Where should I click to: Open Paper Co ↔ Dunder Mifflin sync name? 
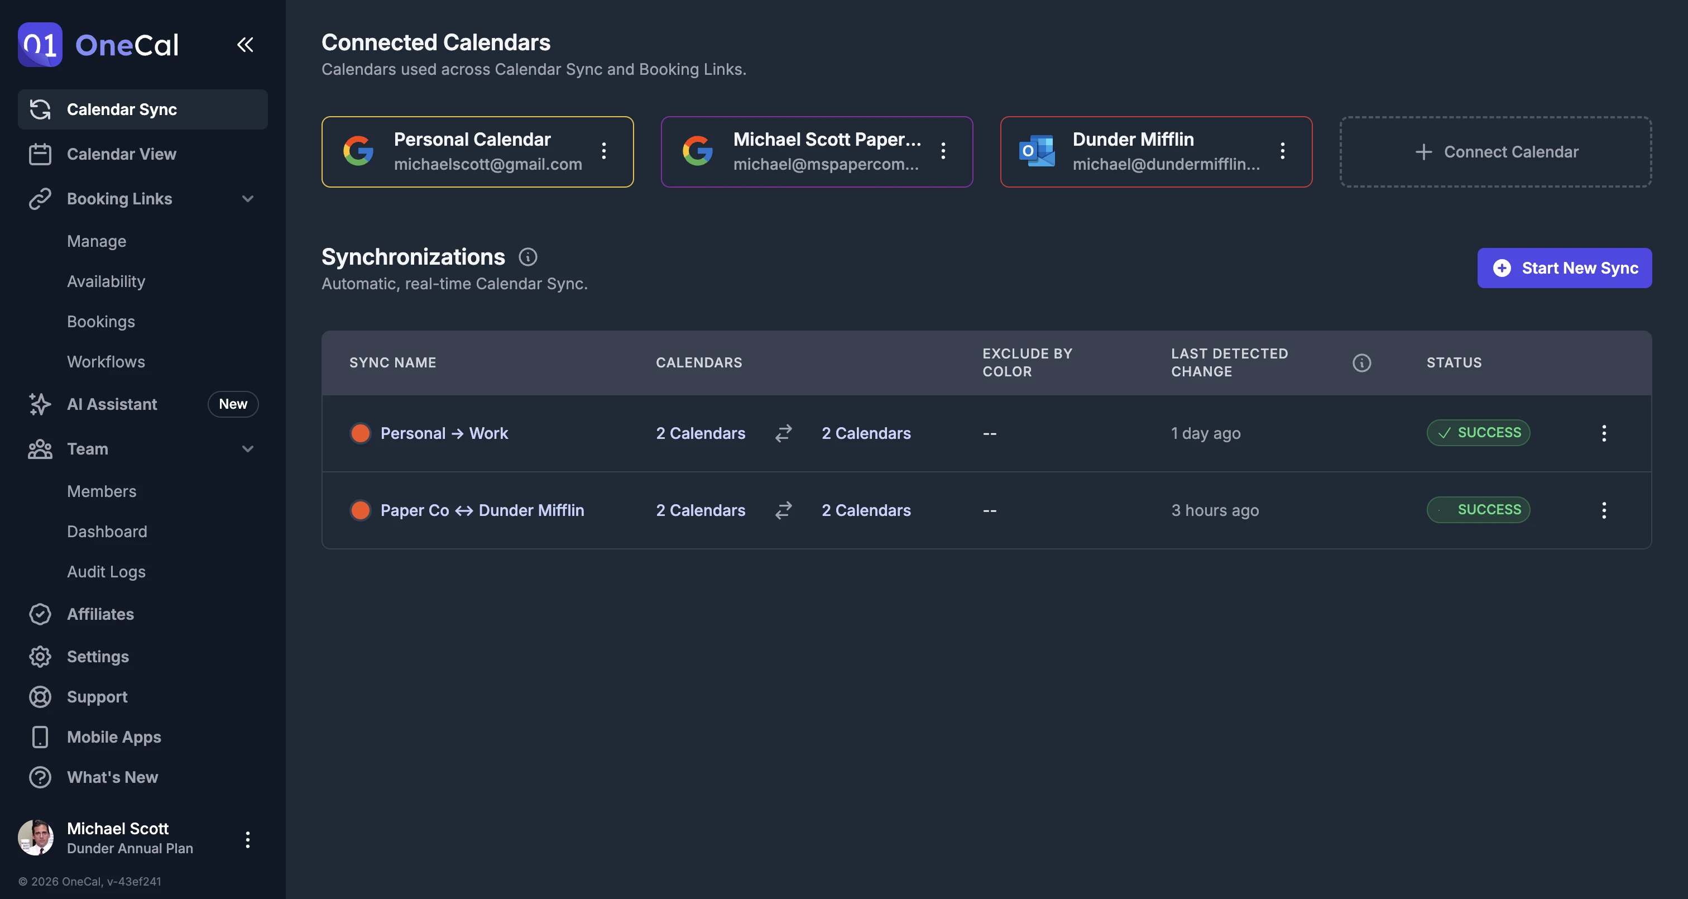point(482,510)
